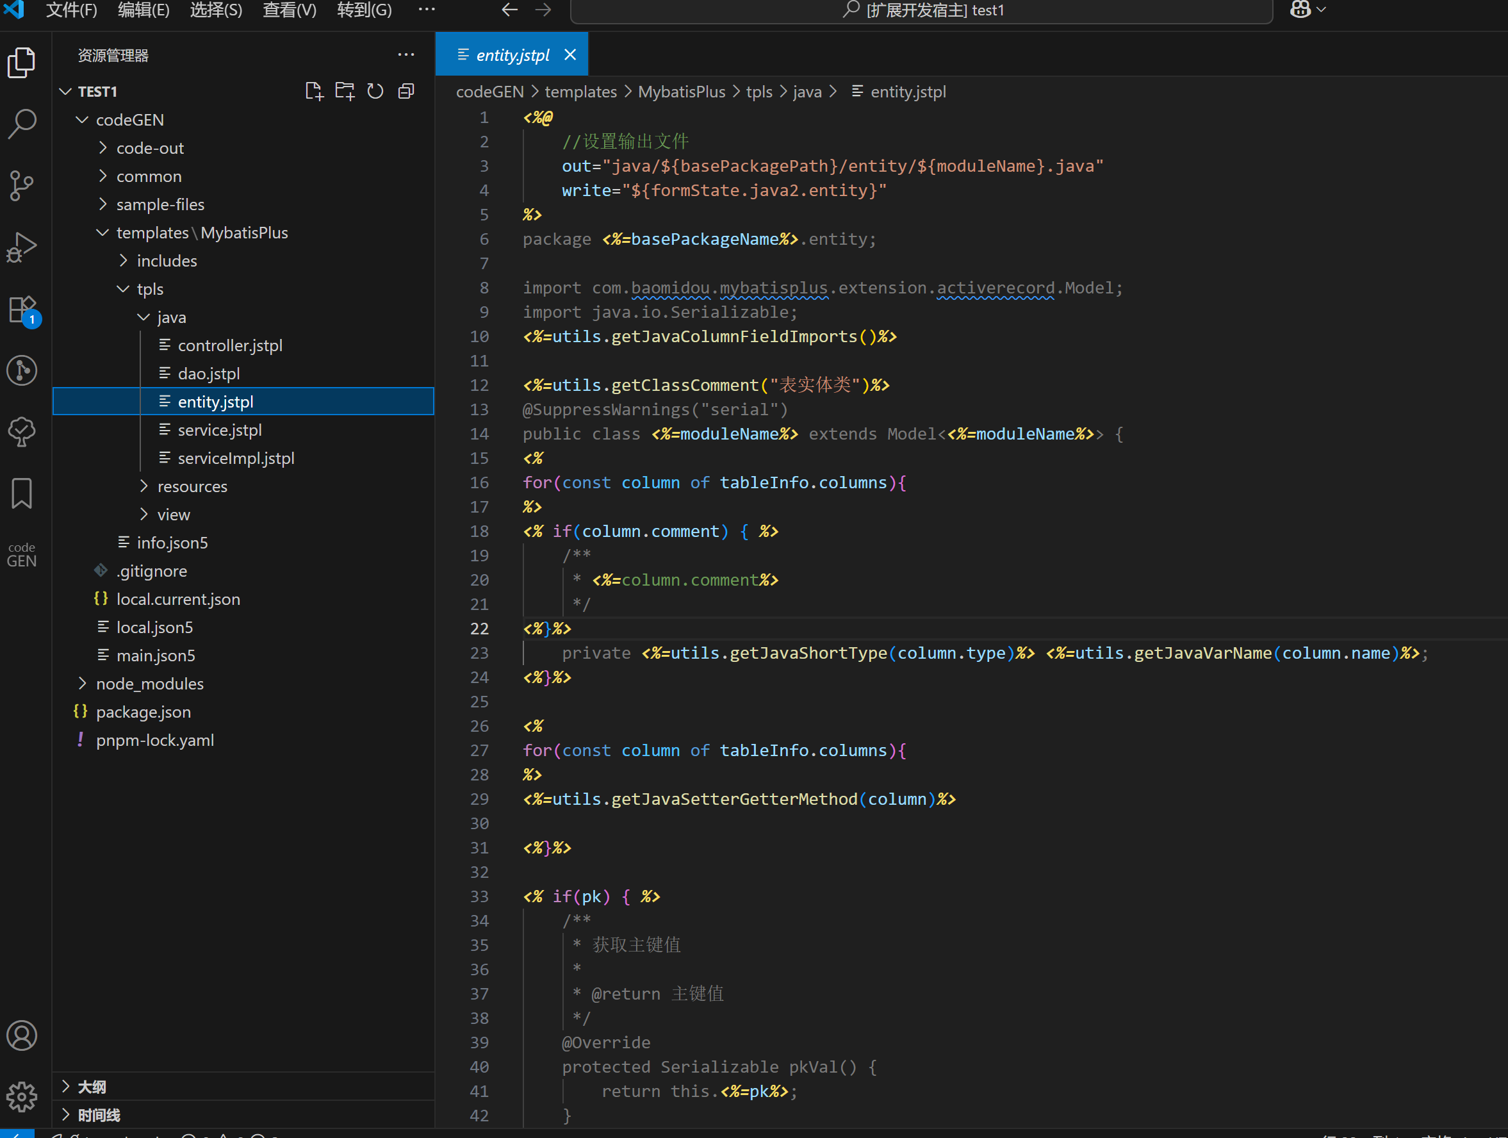Open info.json5 file
This screenshot has width=1508, height=1138.
pos(243,543)
